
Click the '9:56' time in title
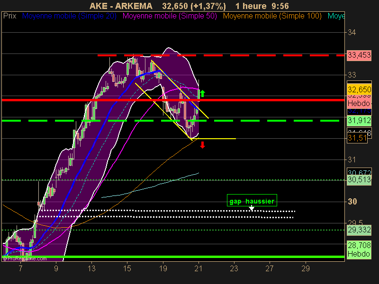281,6
